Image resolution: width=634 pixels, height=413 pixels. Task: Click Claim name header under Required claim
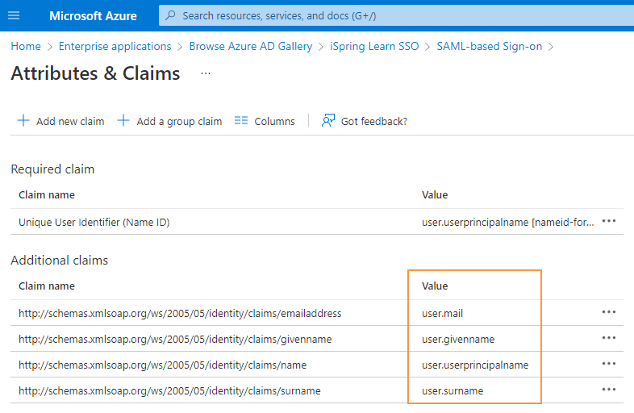[x=47, y=195]
